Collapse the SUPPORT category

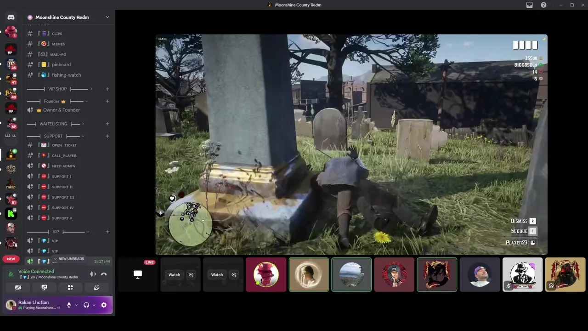(x=56, y=136)
